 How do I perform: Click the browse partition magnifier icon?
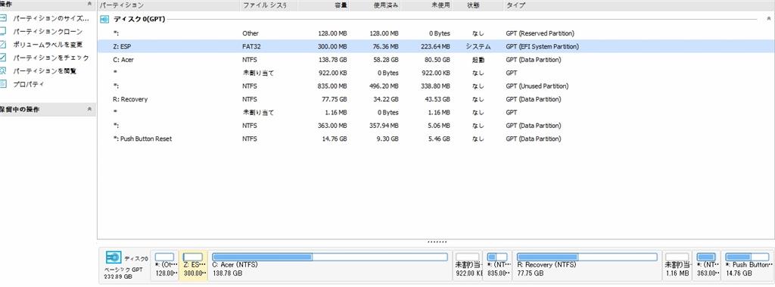[3, 70]
